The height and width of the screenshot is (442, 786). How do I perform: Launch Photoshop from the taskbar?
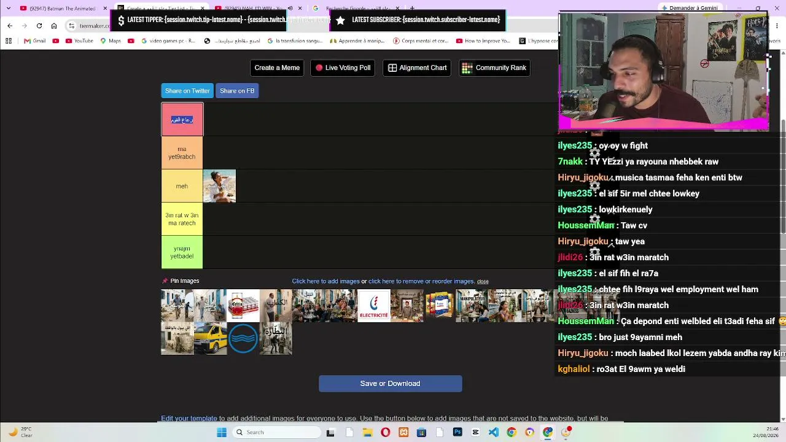(457, 432)
